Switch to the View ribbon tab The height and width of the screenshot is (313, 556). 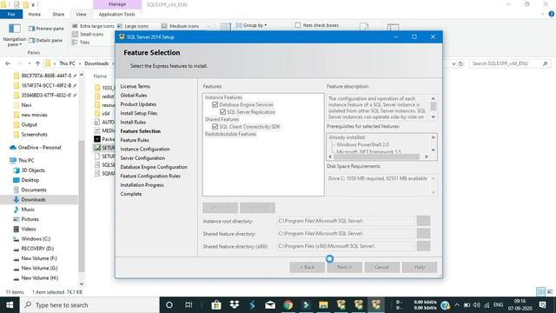pos(81,14)
